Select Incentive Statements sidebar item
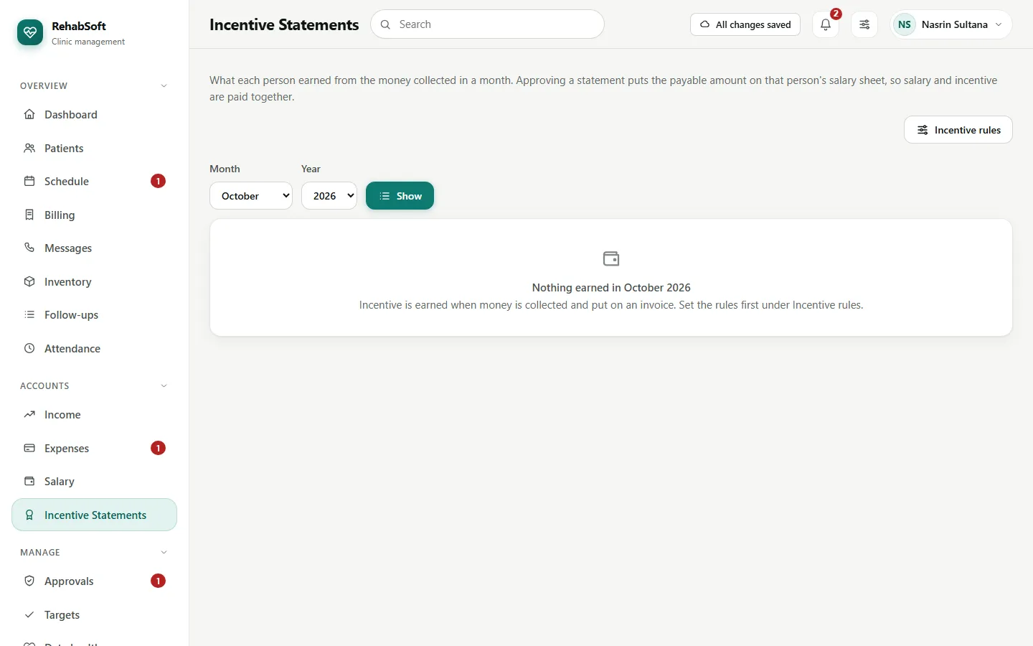 pos(94,515)
